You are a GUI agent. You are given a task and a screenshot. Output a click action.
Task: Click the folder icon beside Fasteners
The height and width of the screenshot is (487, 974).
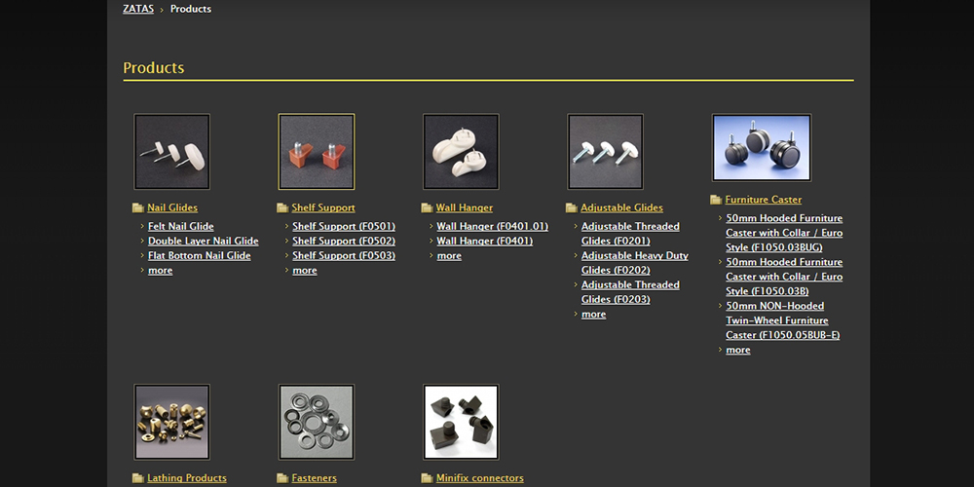pos(282,478)
